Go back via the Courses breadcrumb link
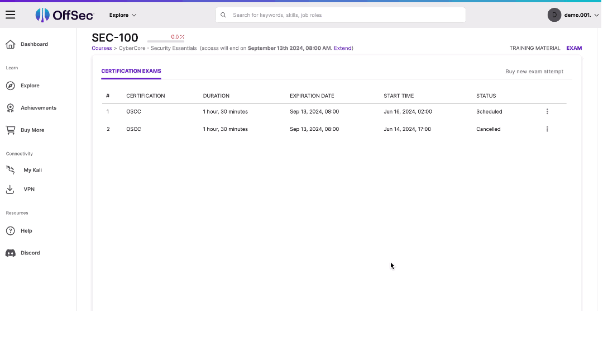This screenshot has height=340, width=603. (102, 48)
